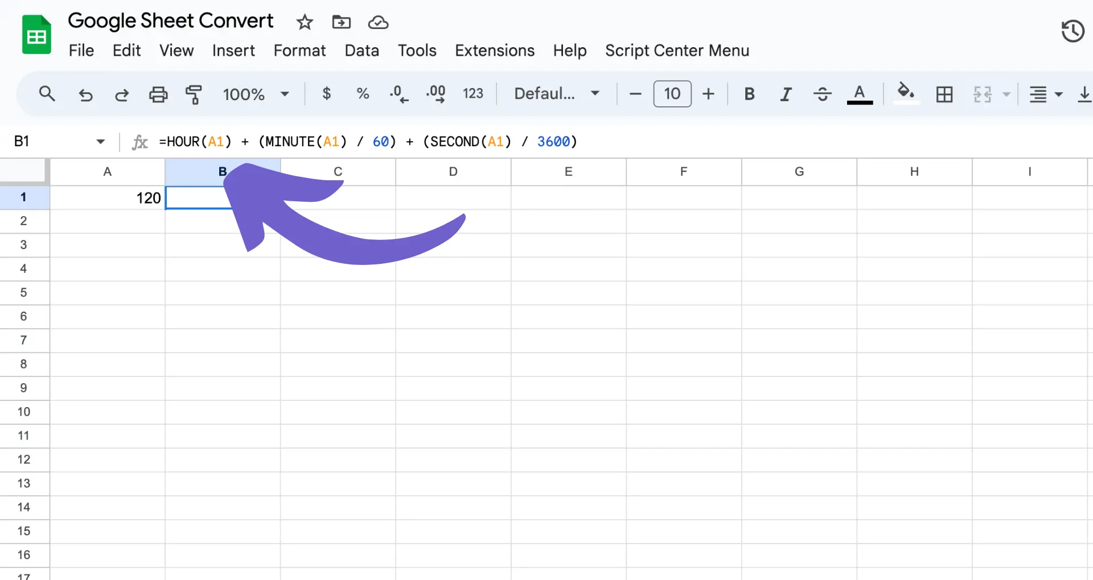Expand the name box dropdown arrow

100,142
